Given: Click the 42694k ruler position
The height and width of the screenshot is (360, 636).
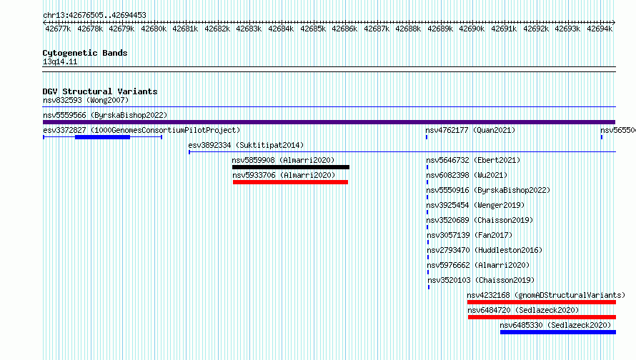Looking at the screenshot, I should (600, 29).
